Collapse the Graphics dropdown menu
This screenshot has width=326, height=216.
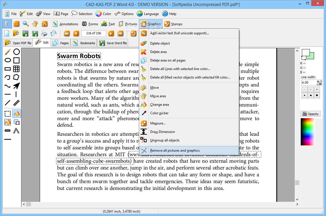click(x=151, y=24)
